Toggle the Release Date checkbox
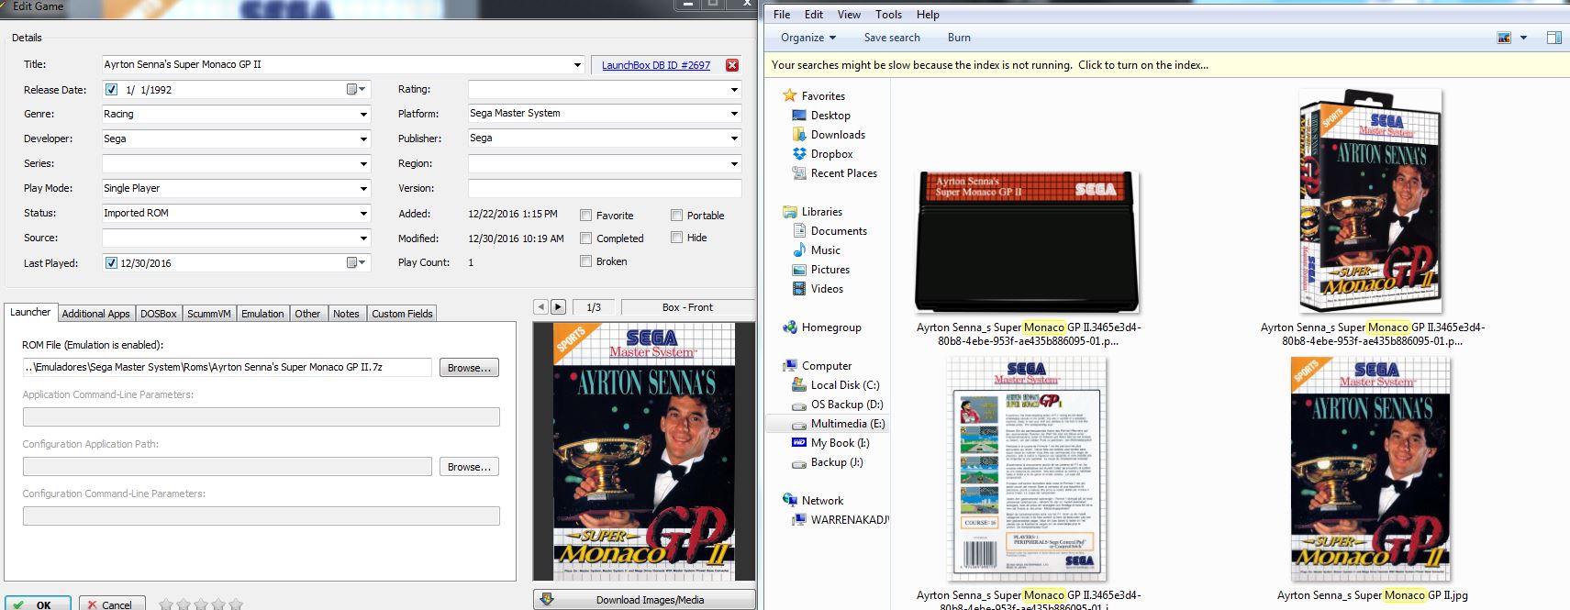This screenshot has height=610, width=1570. pyautogui.click(x=112, y=90)
